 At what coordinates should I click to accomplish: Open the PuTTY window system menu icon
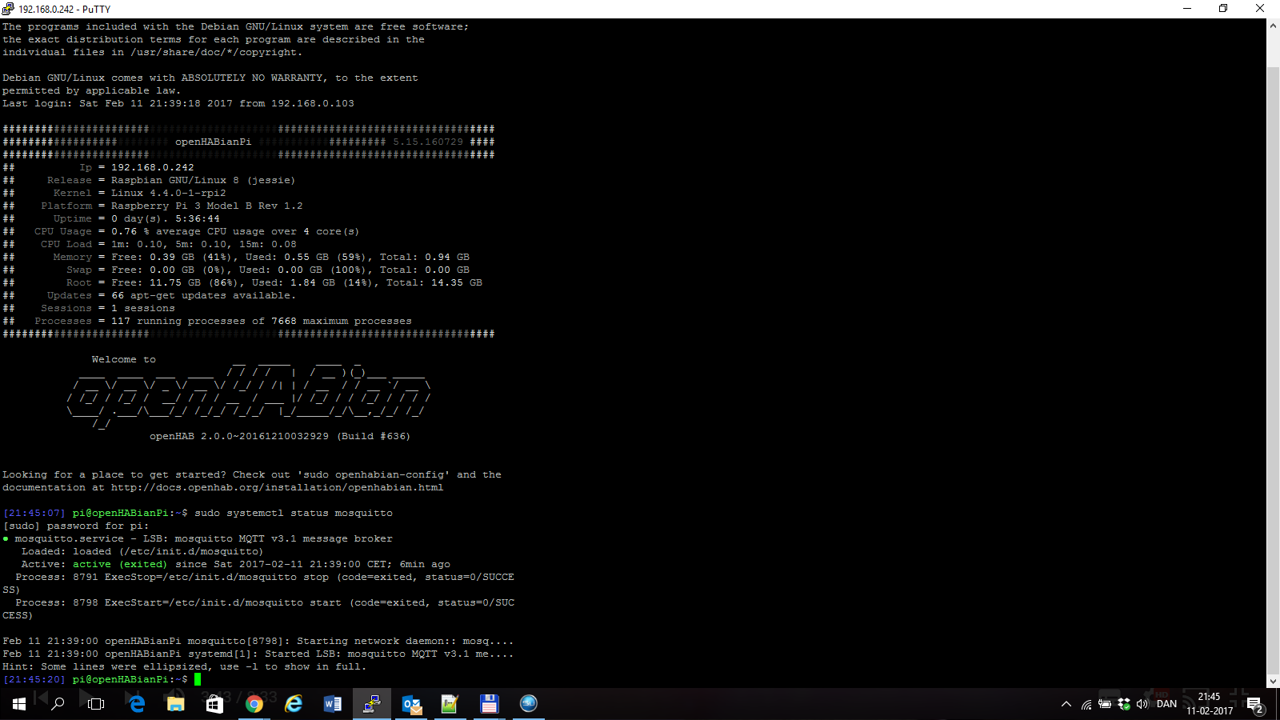8,9
